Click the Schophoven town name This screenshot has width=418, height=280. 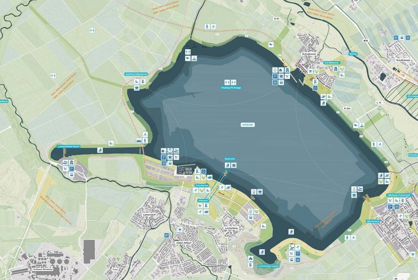coord(311,54)
